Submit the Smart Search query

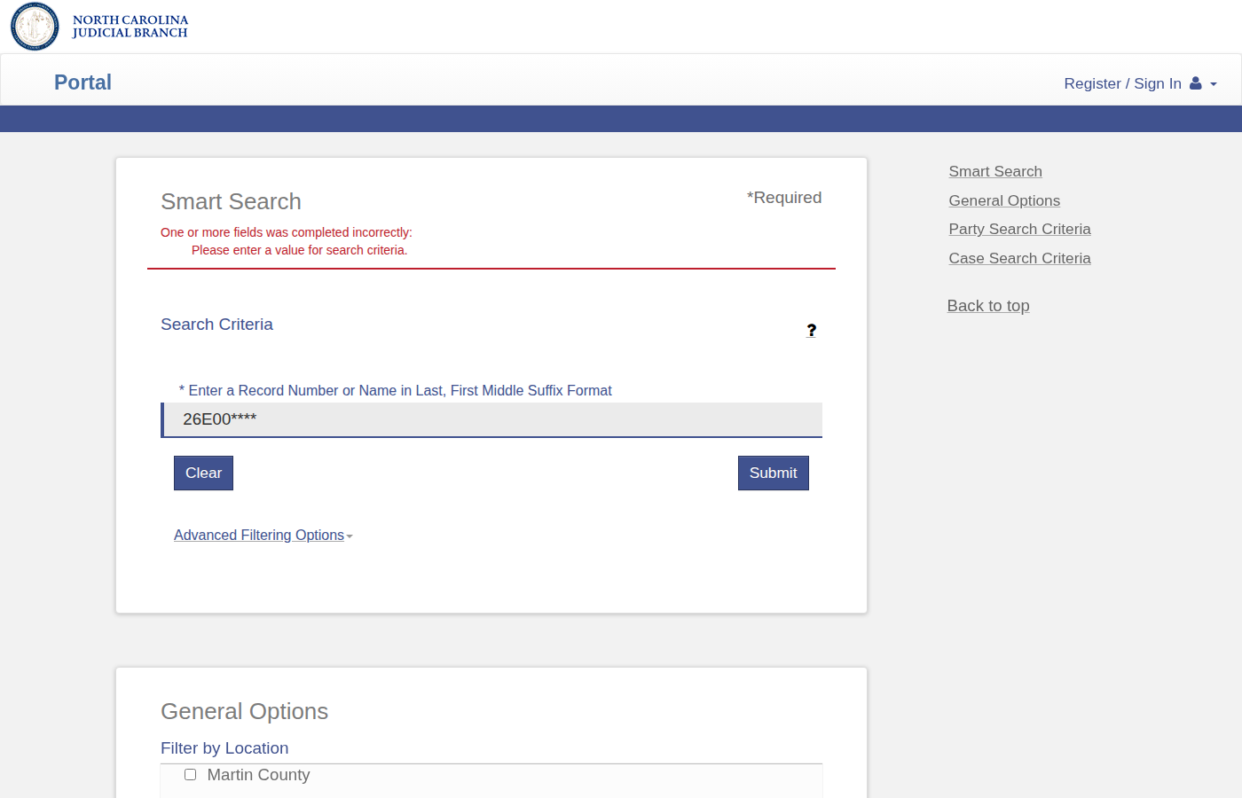[773, 473]
